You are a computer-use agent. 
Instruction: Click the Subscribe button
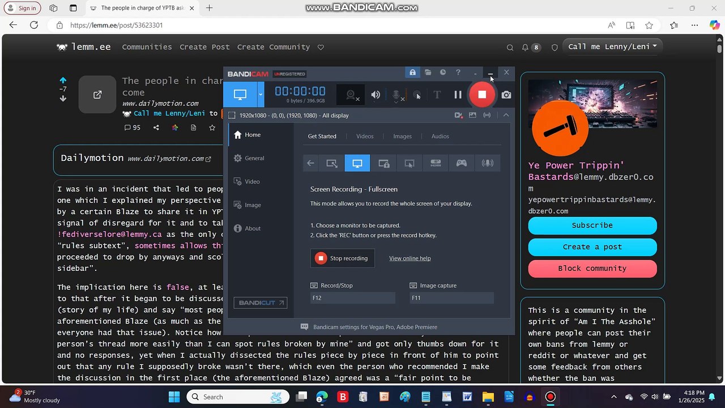click(592, 226)
